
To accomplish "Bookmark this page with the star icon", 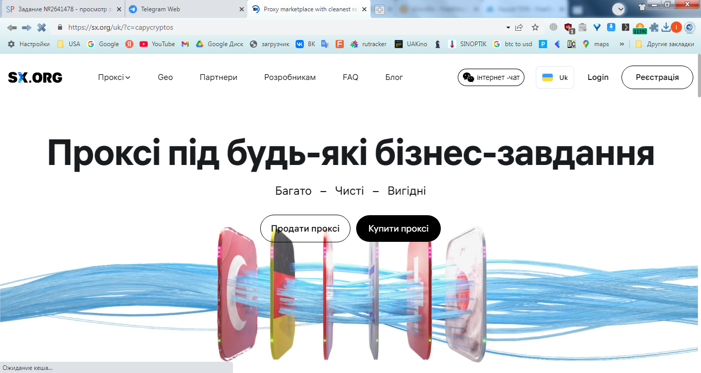I will [x=535, y=27].
